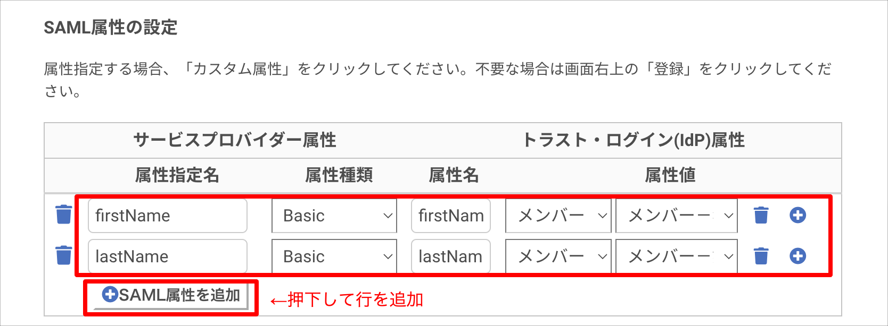Click right trash icon in firstName row
888x326 pixels.
(761, 215)
